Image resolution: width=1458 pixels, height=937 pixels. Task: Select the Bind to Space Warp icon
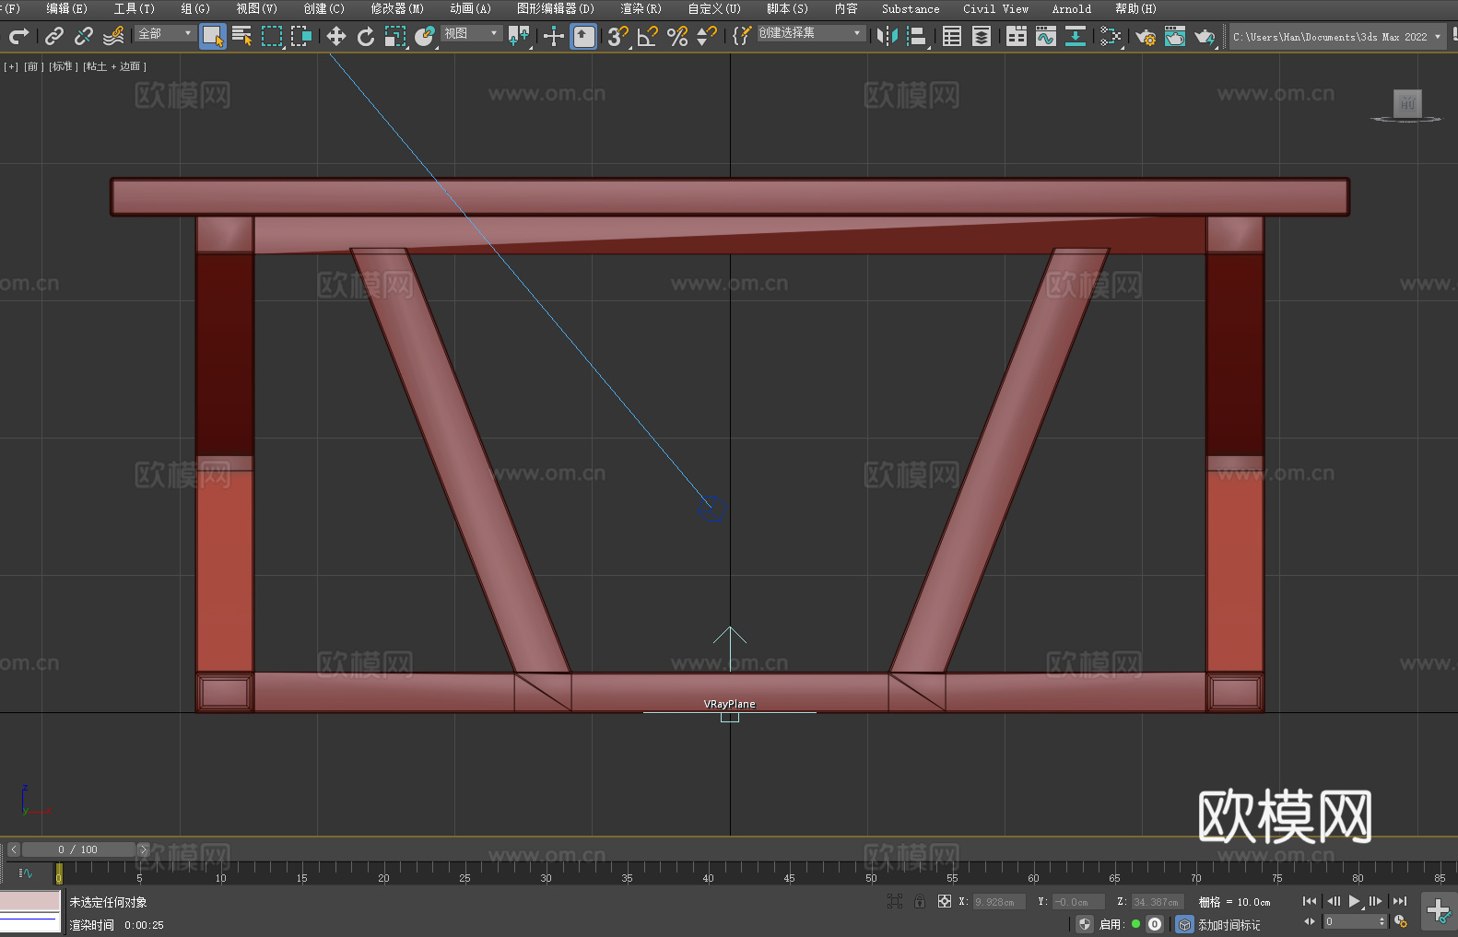[113, 36]
